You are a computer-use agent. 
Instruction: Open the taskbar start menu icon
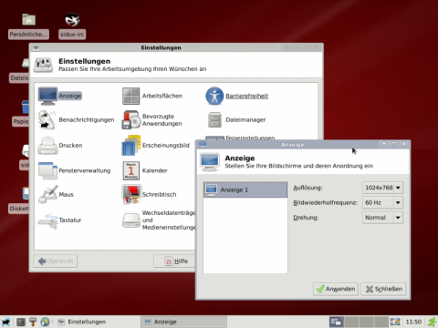(x=5, y=322)
